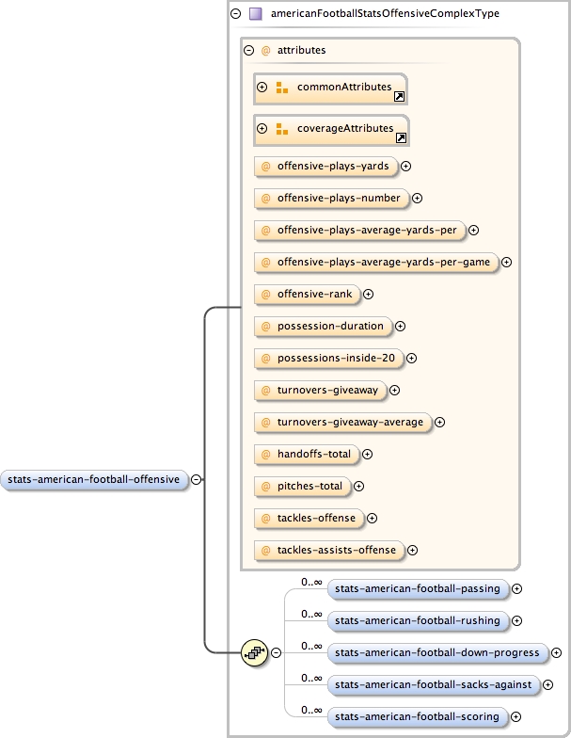Viewport: 571px width, 738px height.
Task: Select the stats-american-football-rushing element
Action: [416, 621]
